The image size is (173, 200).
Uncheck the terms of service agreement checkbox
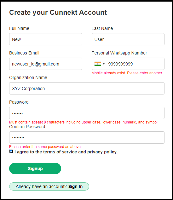(11, 151)
